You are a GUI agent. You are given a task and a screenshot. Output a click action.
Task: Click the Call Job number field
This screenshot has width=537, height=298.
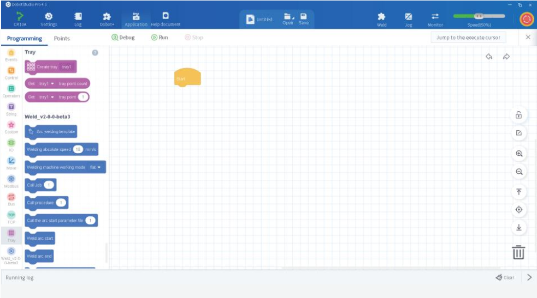coord(49,185)
